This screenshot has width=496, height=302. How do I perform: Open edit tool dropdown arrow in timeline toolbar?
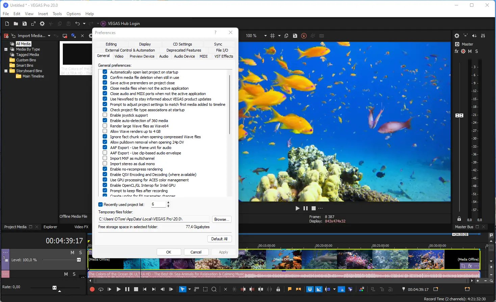click(x=189, y=289)
